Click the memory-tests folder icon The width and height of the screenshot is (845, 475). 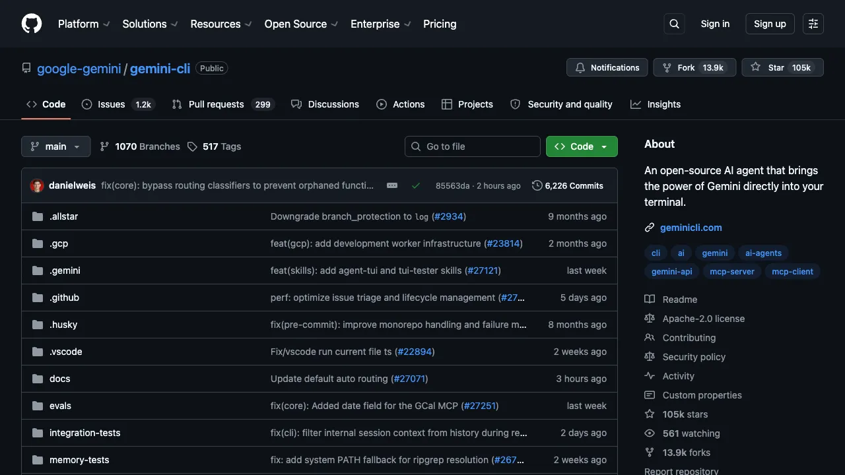[38, 460]
